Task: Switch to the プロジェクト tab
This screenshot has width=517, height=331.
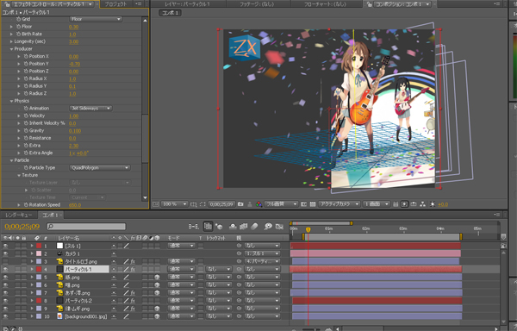Action: (x=115, y=4)
